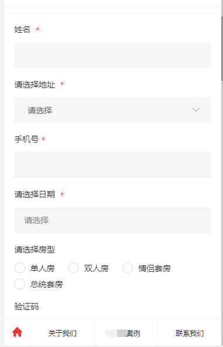Go to the 案例 bottom tab
The image size is (223, 347).
pyautogui.click(x=126, y=333)
